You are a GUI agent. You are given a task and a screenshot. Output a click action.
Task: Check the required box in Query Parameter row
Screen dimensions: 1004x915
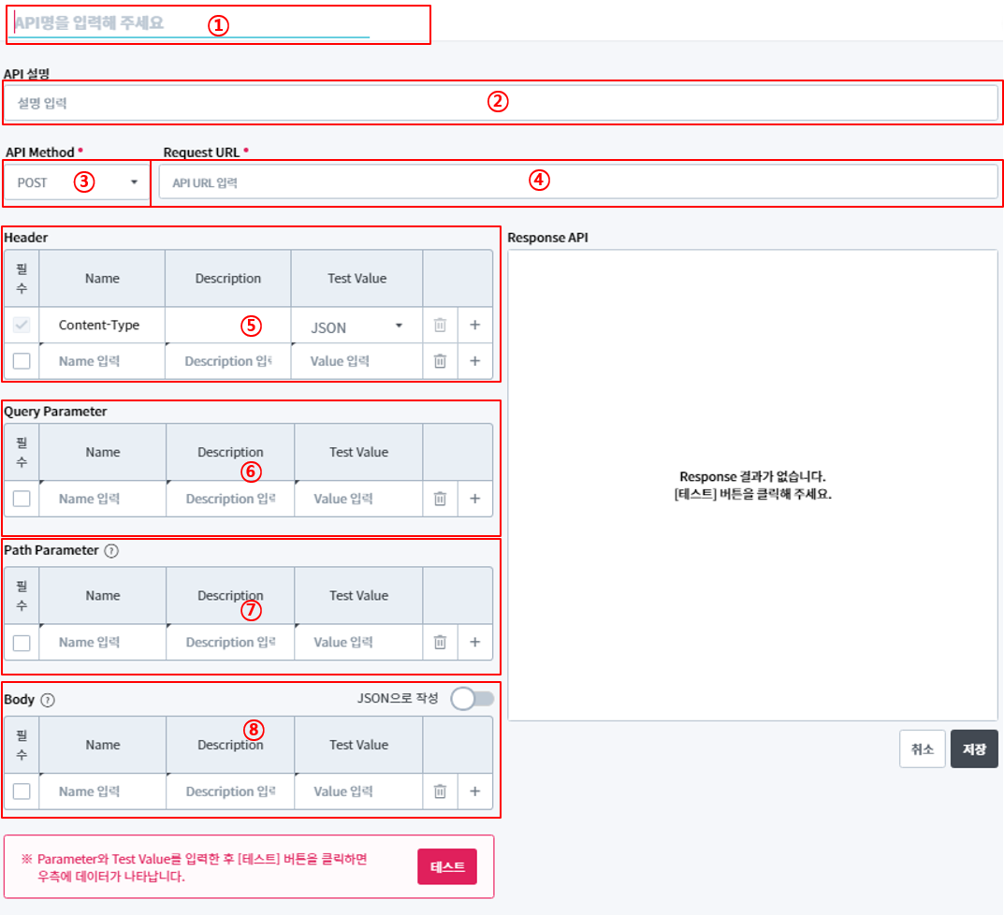(x=22, y=499)
